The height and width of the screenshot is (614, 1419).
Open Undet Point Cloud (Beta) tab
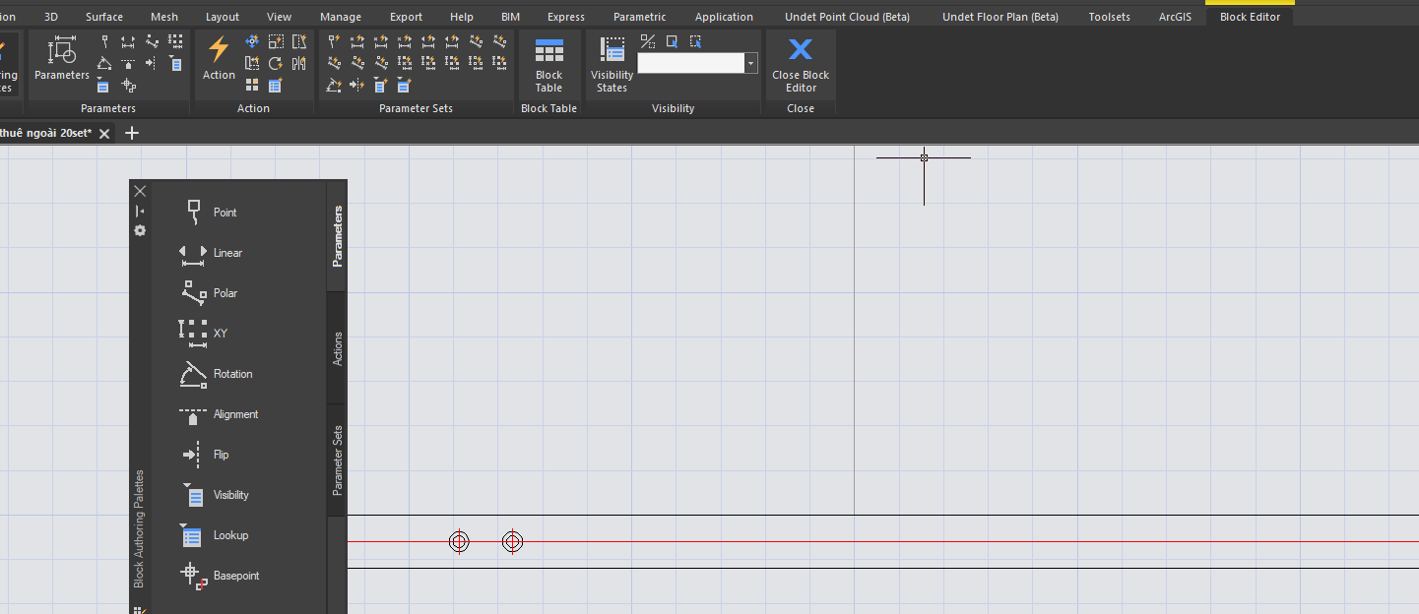847,17
